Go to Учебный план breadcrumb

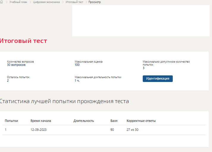coord(18,2)
